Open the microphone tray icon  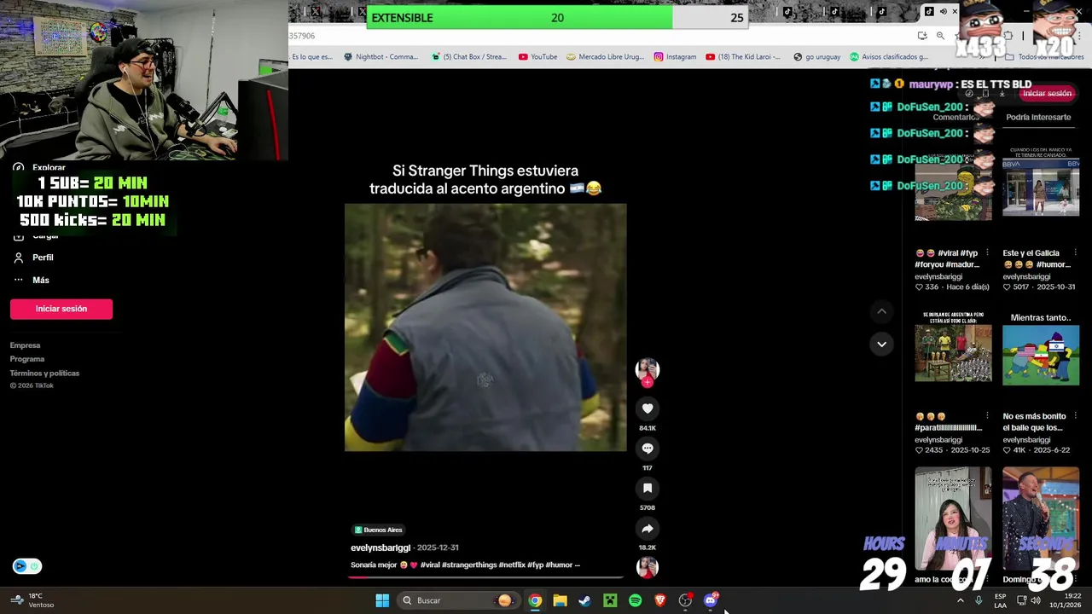point(979,600)
